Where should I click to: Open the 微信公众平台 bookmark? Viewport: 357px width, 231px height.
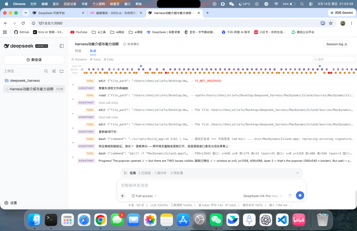303,32
